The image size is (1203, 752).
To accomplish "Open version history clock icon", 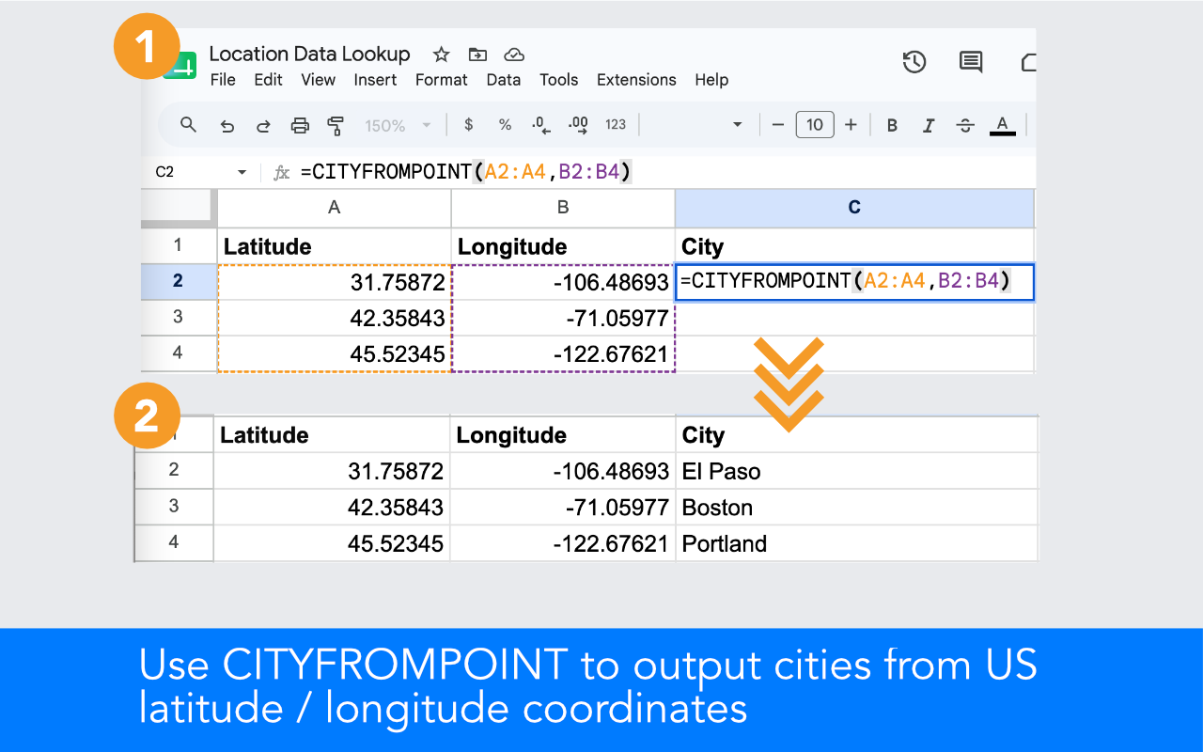I will (914, 62).
